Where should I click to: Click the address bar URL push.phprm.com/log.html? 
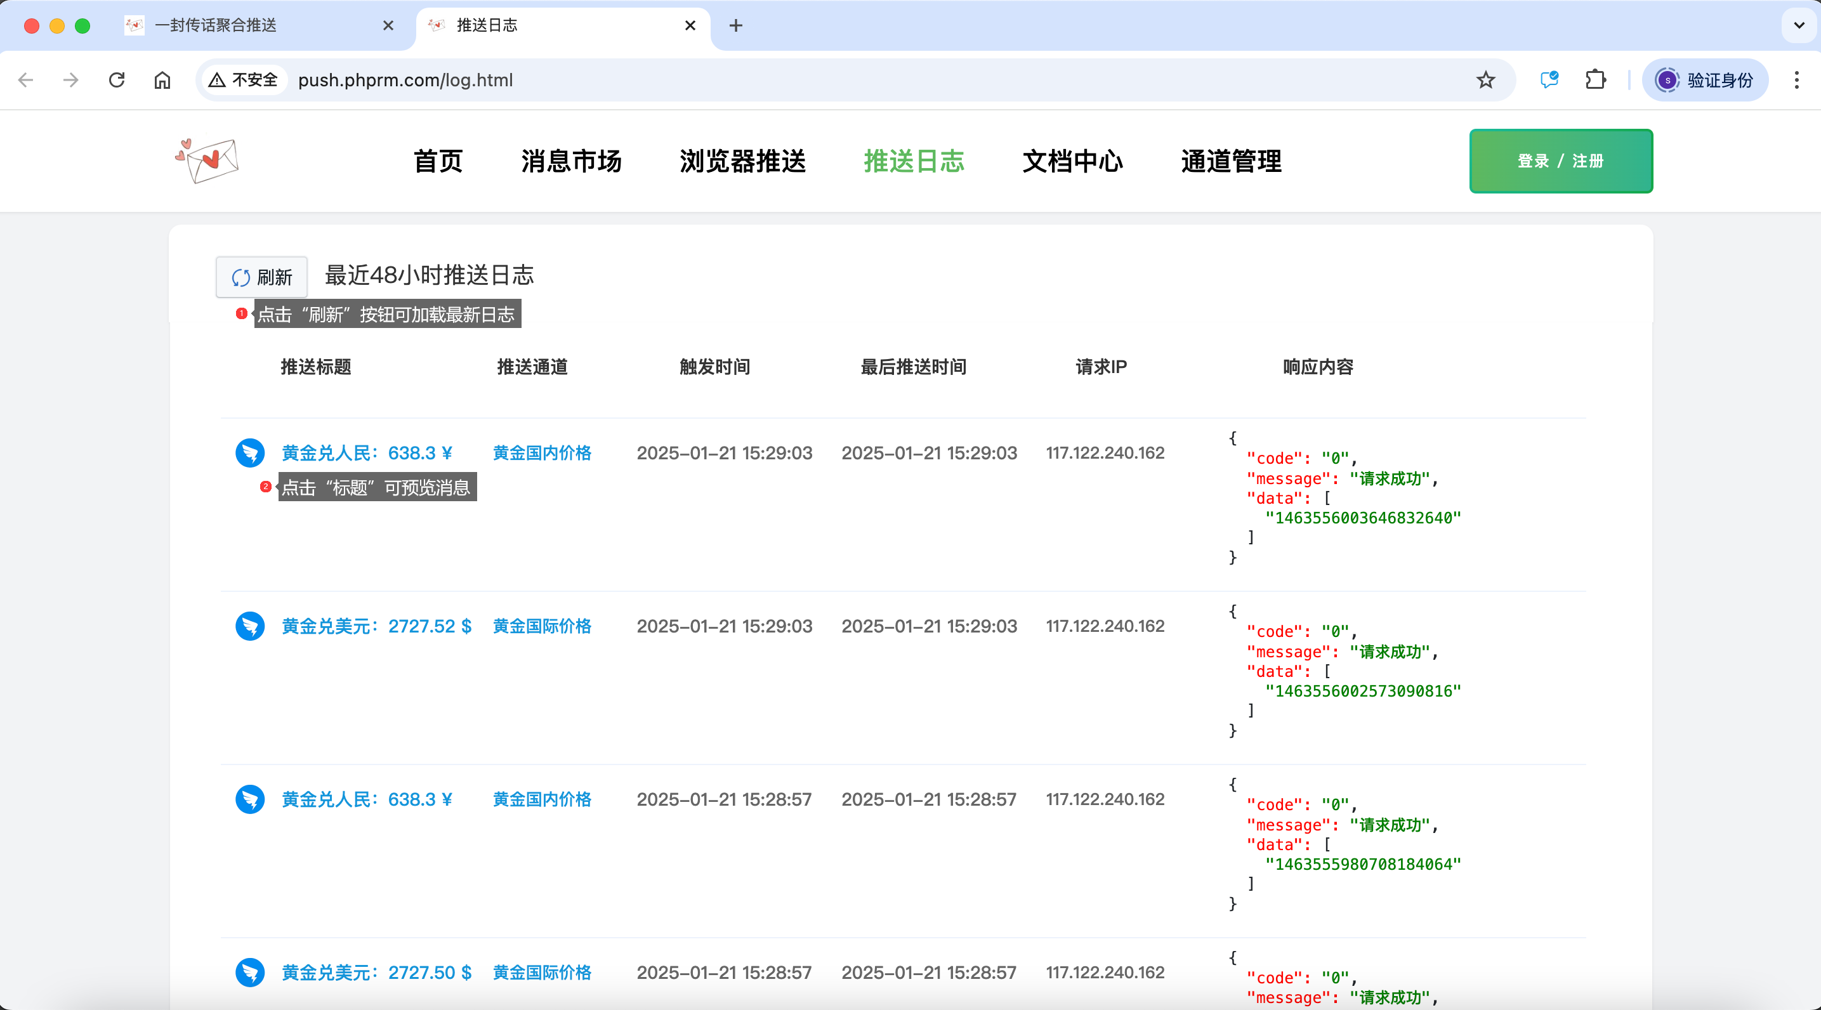pyautogui.click(x=406, y=80)
